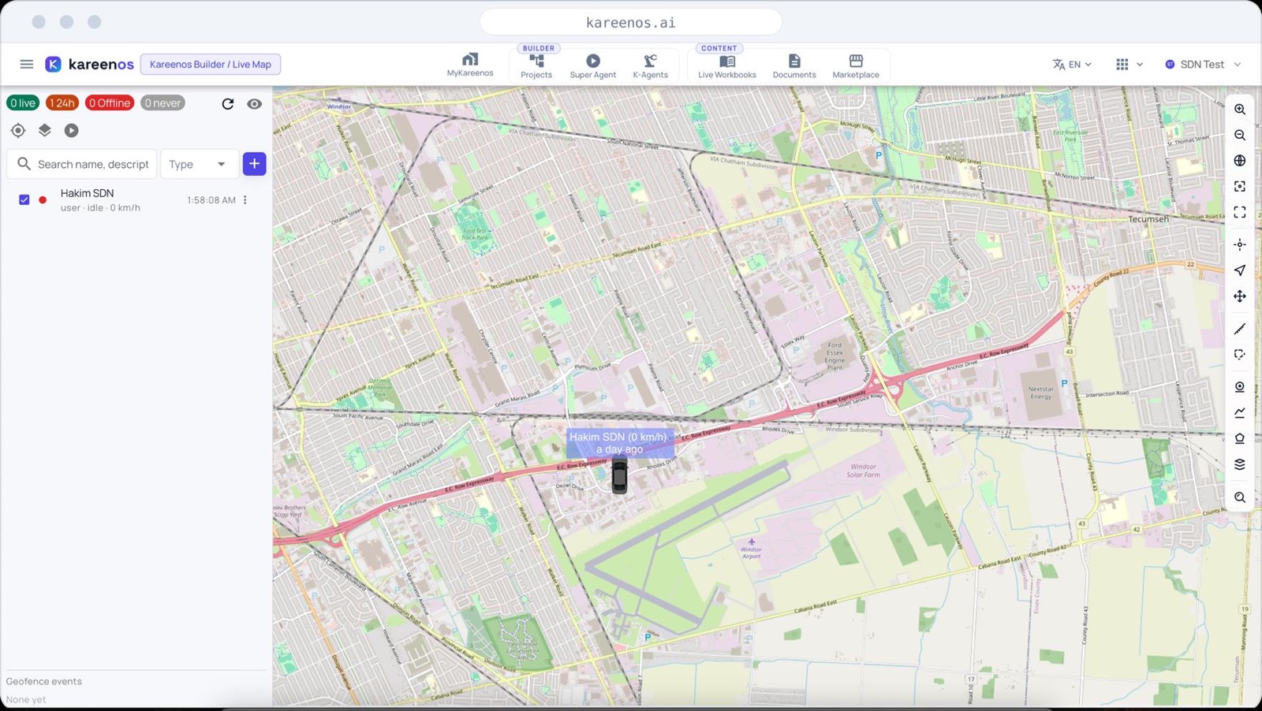Click the center-focus map tool icon
Viewport: 1262px width, 711px height.
(1240, 187)
